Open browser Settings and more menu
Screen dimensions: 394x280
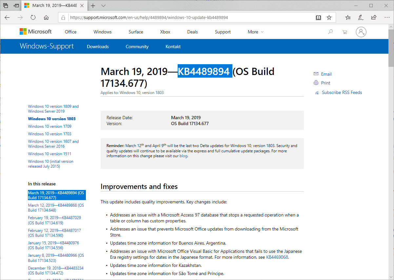click(386, 18)
